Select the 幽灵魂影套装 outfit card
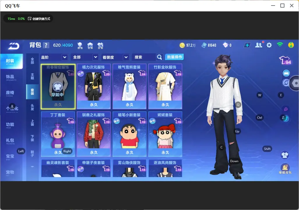The height and width of the screenshot is (210, 299). coord(58,168)
